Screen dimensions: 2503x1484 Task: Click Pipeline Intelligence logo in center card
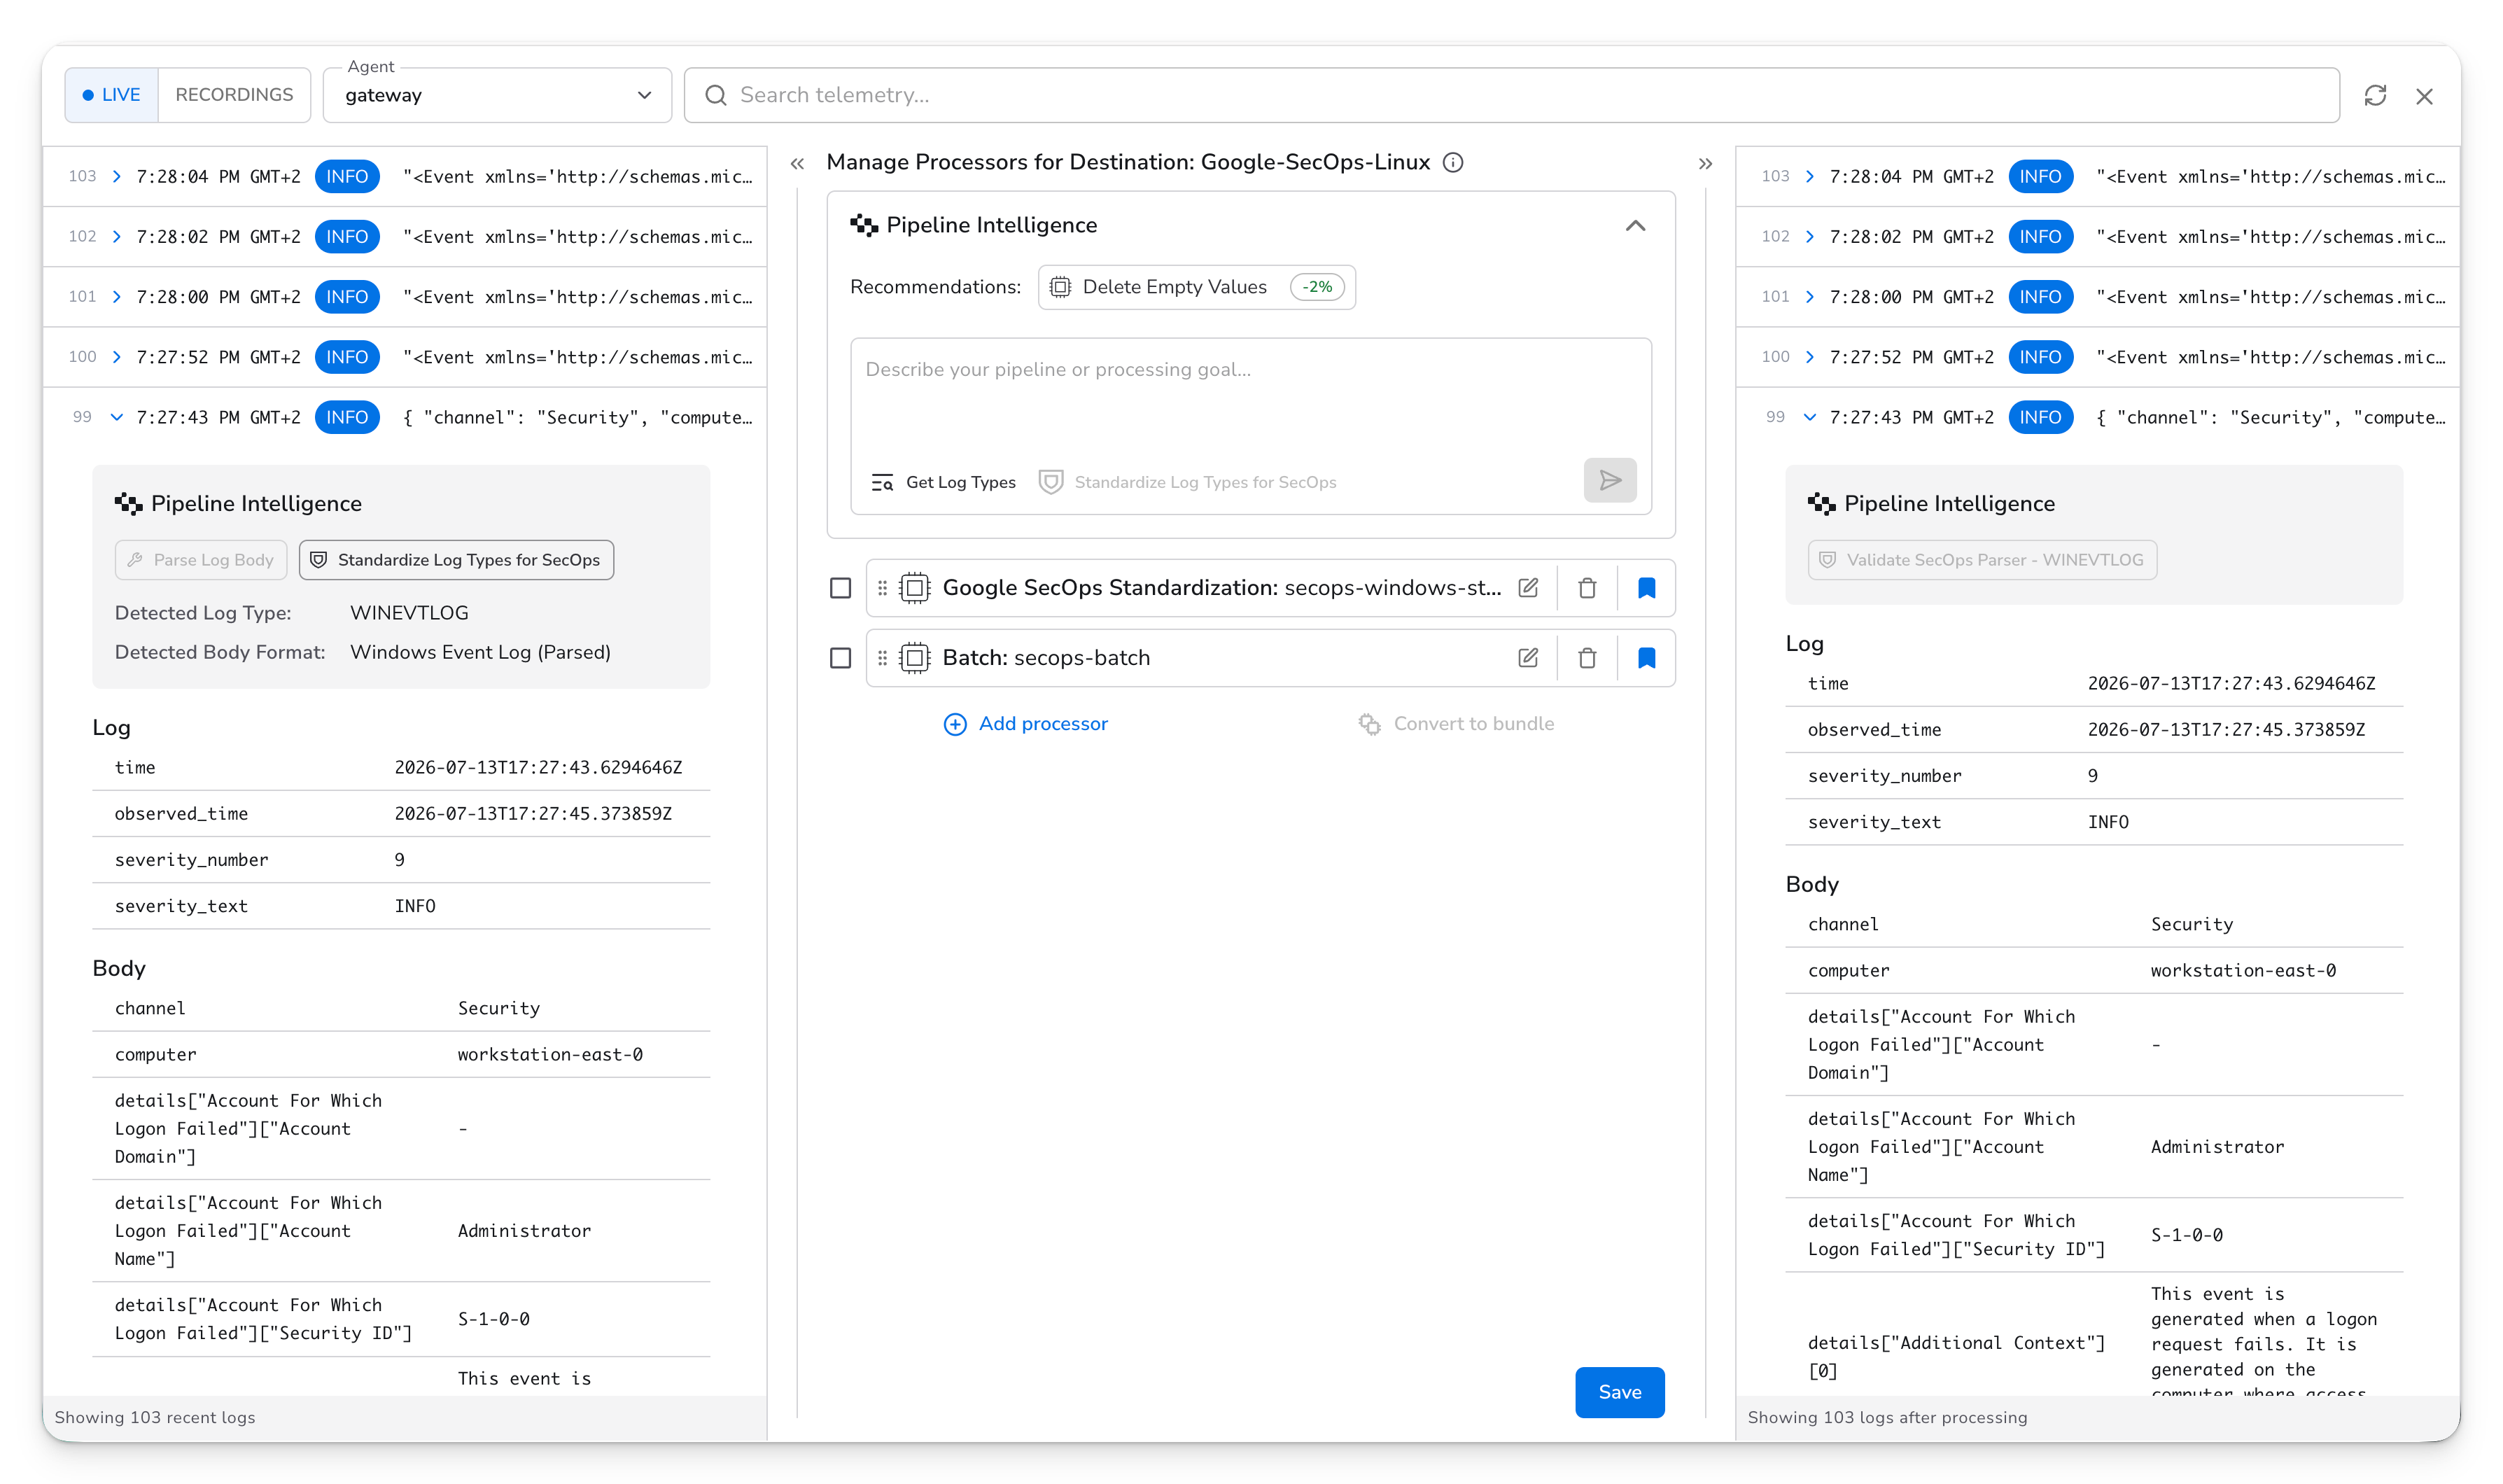coord(864,225)
